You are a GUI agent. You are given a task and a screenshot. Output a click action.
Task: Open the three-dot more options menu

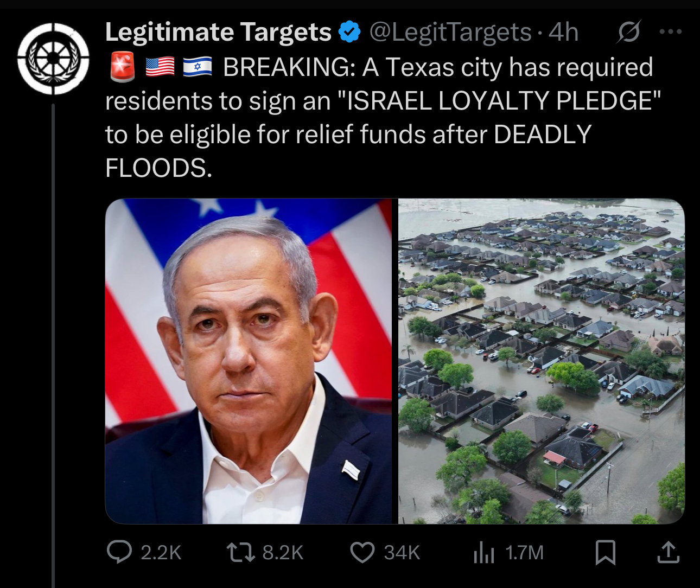point(671,32)
